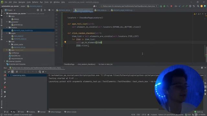Click the red Stop icon in Run sidebar
This screenshot has width=207, height=116.
pyautogui.click(x=5, y=87)
